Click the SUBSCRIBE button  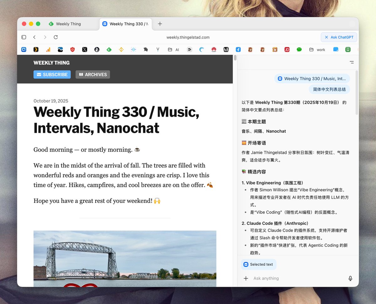pyautogui.click(x=52, y=75)
